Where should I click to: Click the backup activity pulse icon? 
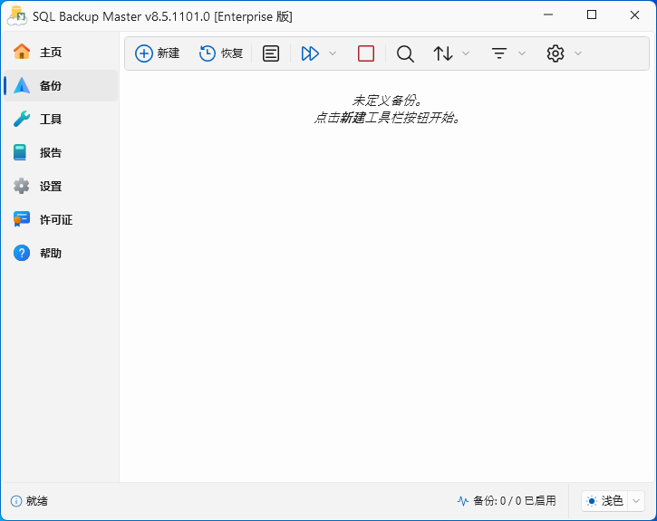coord(463,501)
